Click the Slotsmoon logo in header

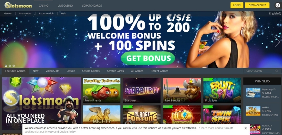18,5
